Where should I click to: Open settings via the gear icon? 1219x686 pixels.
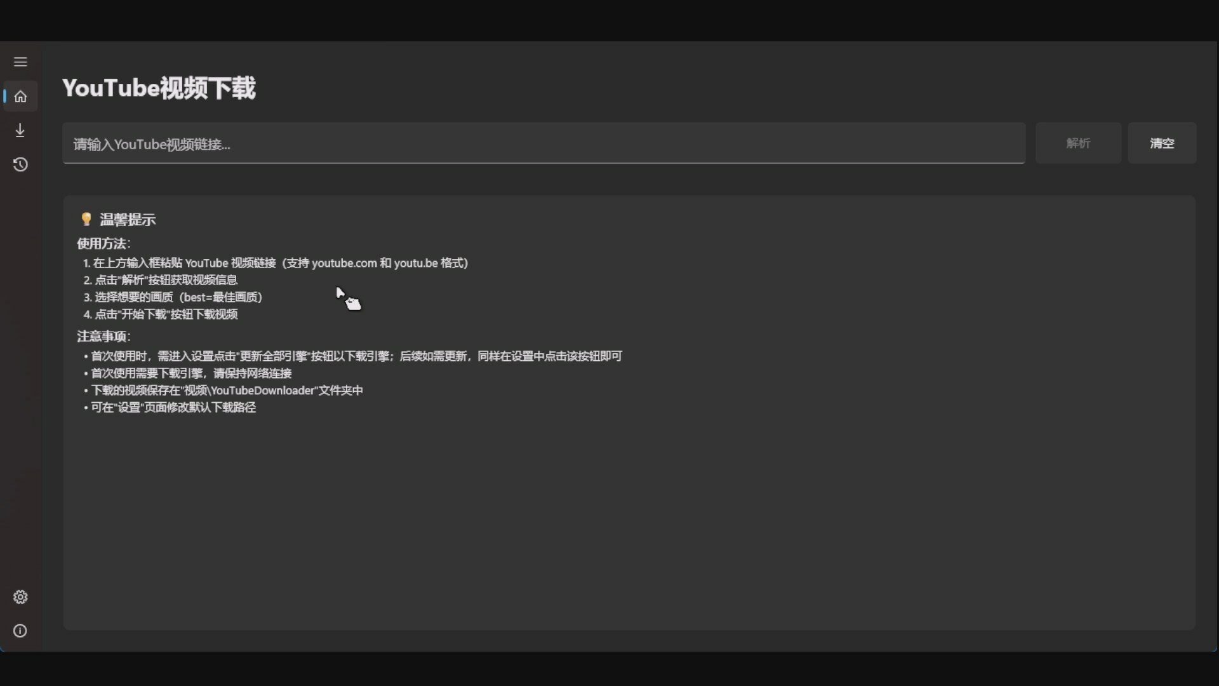(20, 597)
